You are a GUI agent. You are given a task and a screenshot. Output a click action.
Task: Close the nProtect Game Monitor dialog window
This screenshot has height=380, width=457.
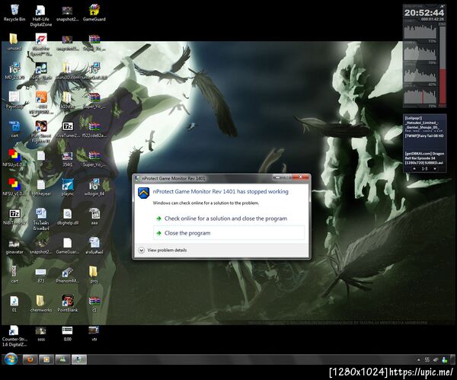[301, 177]
